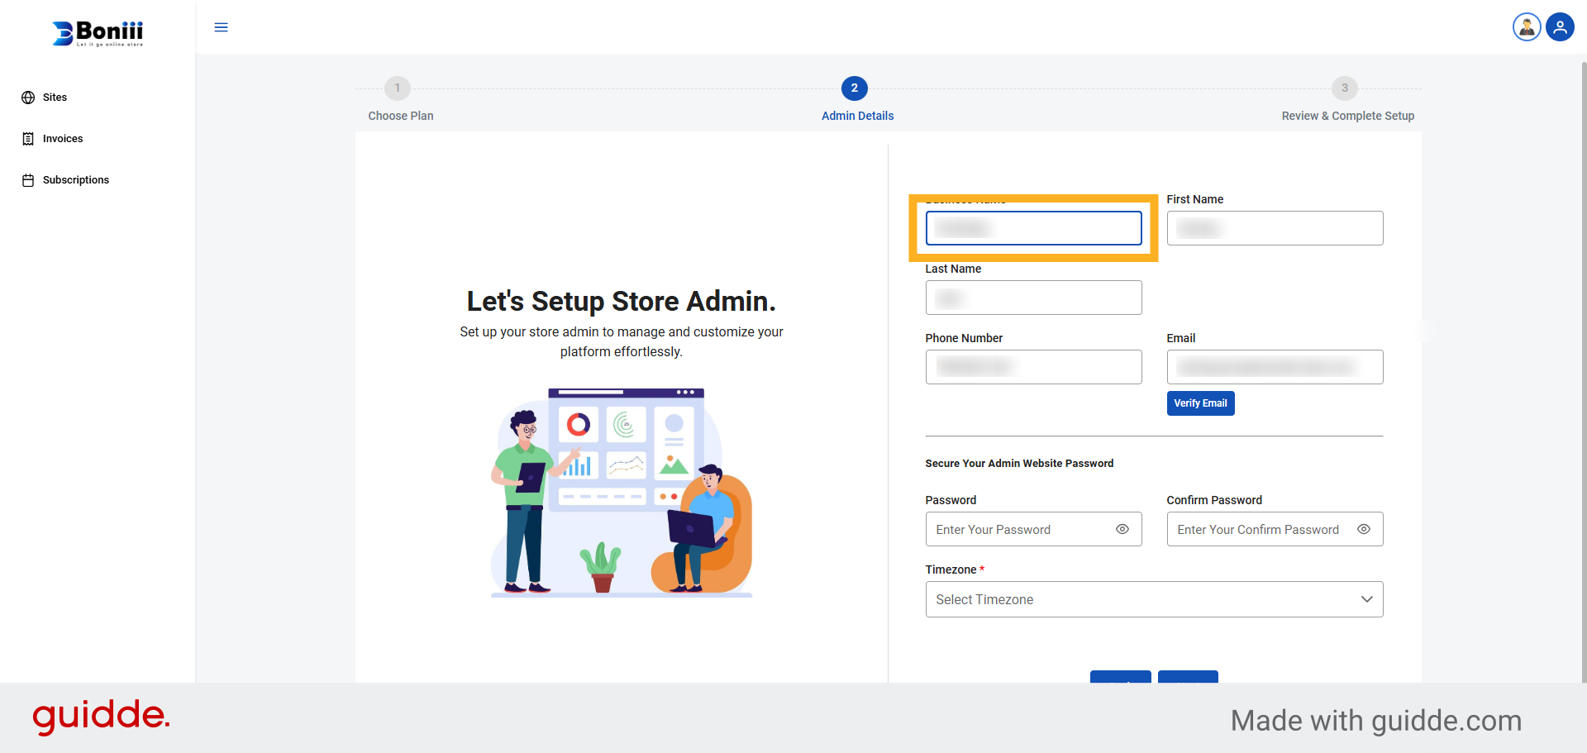Open the support agent avatar icon

(x=1526, y=27)
